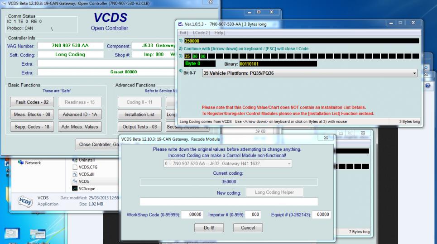Click the VCDS title bar icon of the Open Controller window
The width and height of the screenshot is (437, 244).
coord(4,3)
